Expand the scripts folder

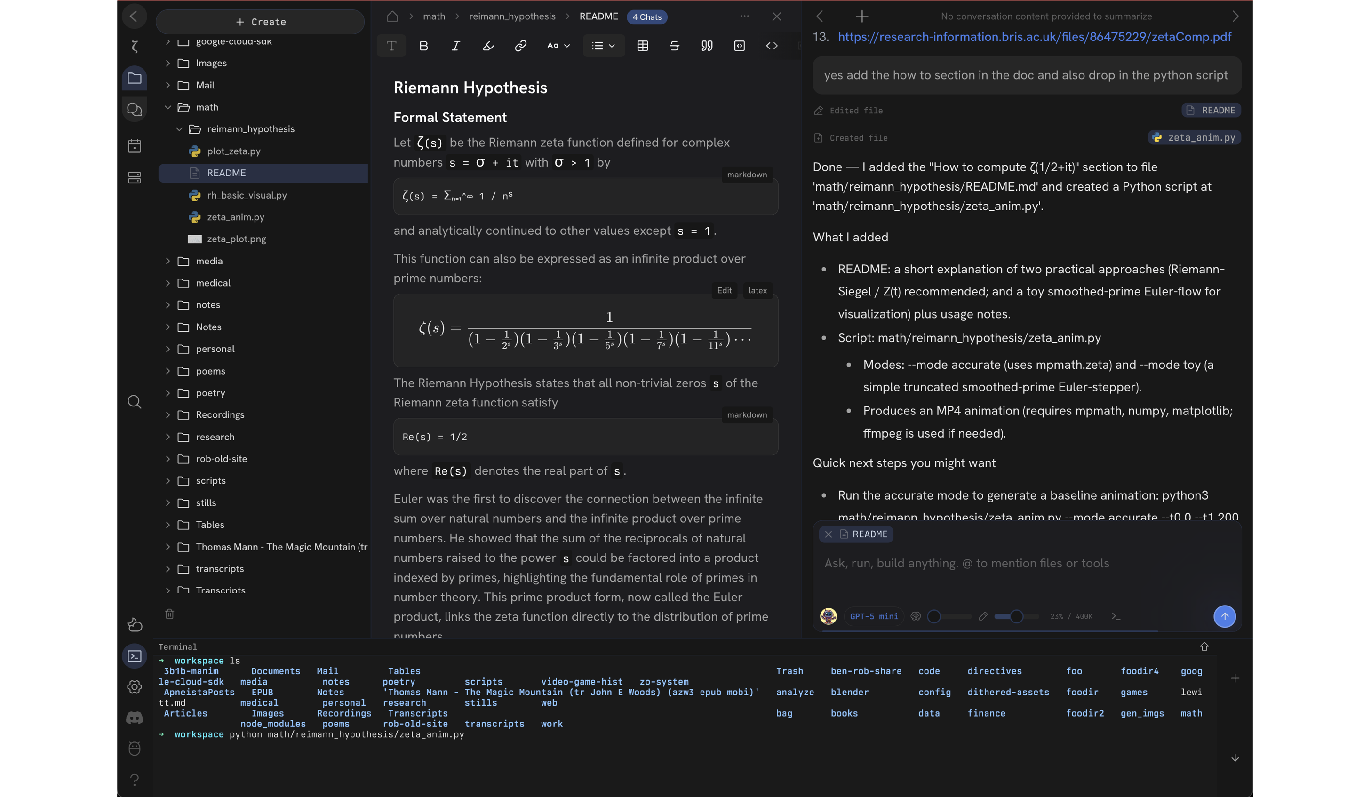pyautogui.click(x=167, y=481)
